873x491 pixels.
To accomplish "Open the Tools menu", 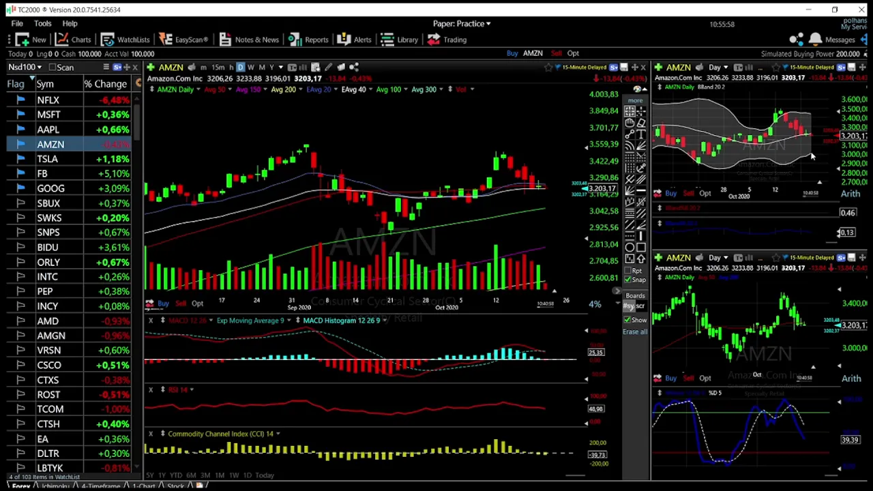I will coord(42,24).
